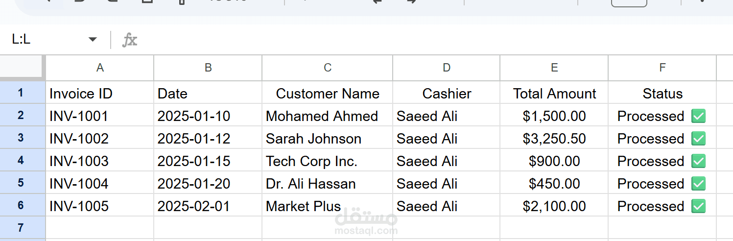Select row 1 header

21,93
